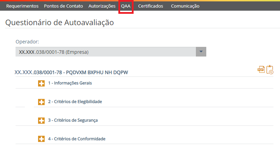
Task: Expand section 4 with the plus icon
Action: click(x=41, y=139)
